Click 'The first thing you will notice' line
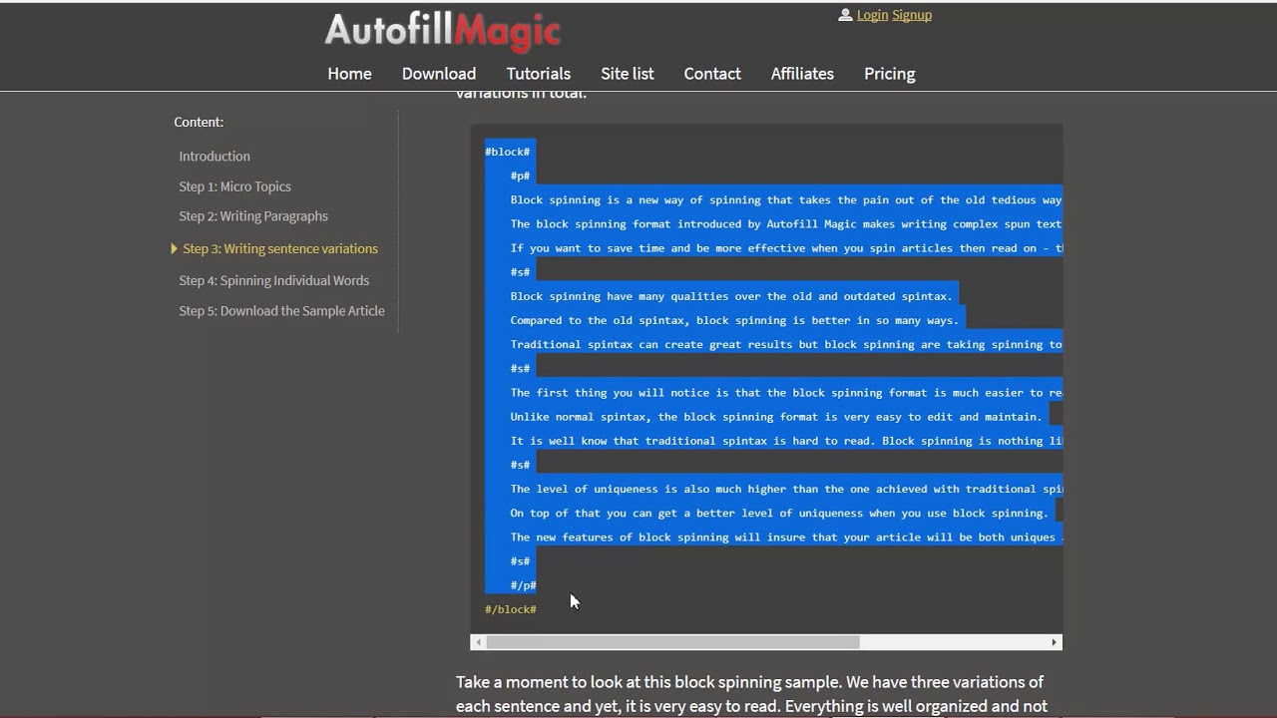 pyautogui.click(x=786, y=393)
